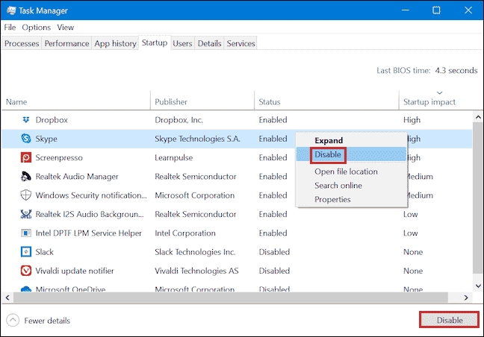Switch to the App history tab
Screen dimensions: 484x337
pos(116,43)
